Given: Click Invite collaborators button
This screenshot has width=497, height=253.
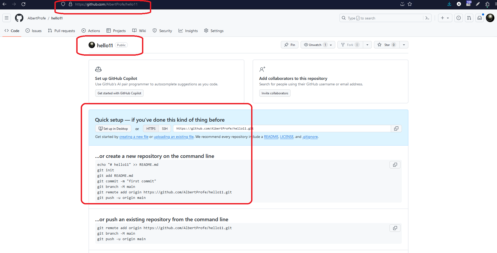Looking at the screenshot, I should 275,93.
